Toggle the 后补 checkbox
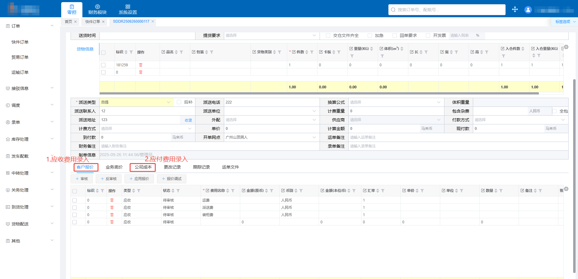This screenshot has height=279, width=578. point(179,102)
